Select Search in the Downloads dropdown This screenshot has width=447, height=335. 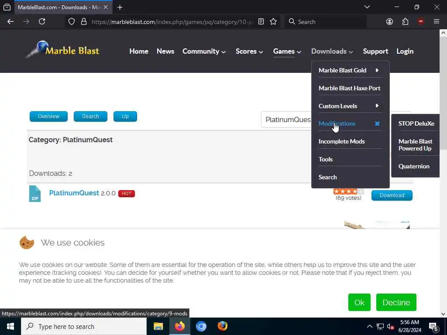pos(327,177)
